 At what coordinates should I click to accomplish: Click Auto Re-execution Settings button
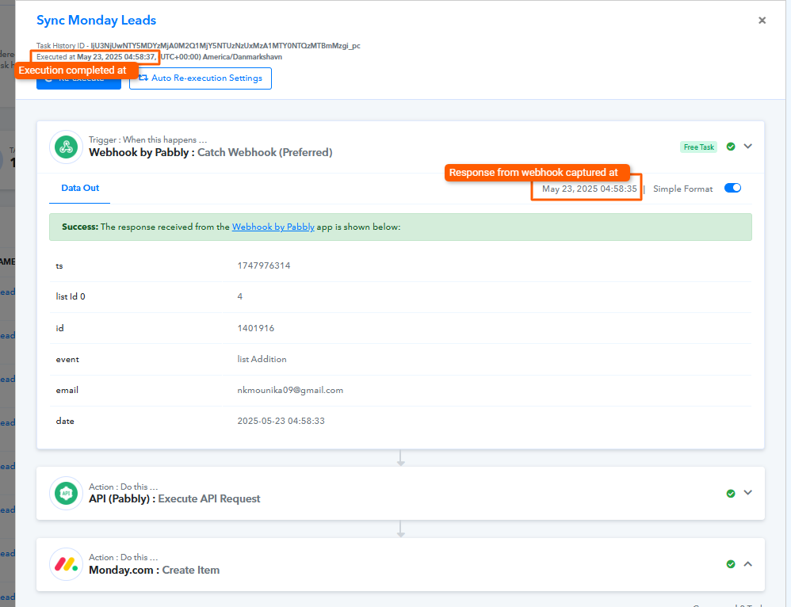point(201,78)
